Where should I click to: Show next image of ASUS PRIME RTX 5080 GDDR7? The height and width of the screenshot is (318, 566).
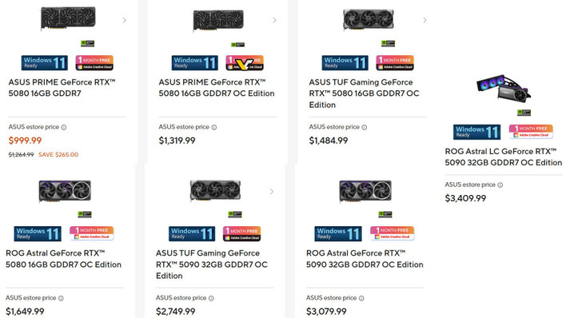[x=125, y=21]
